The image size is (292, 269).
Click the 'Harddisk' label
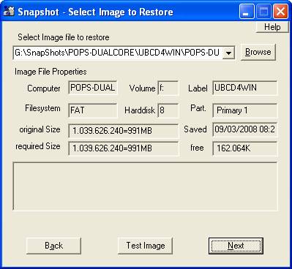tap(140, 110)
